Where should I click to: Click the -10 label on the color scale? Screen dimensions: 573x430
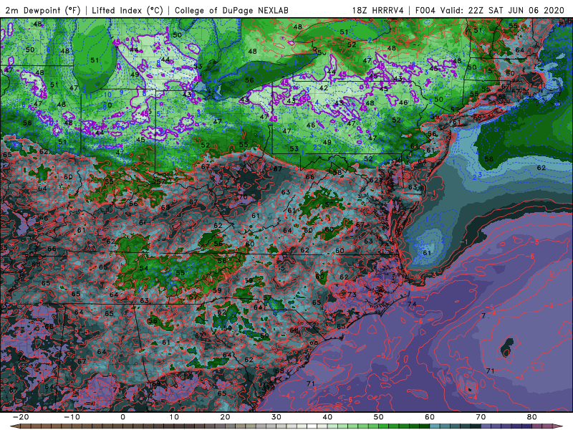72,417
